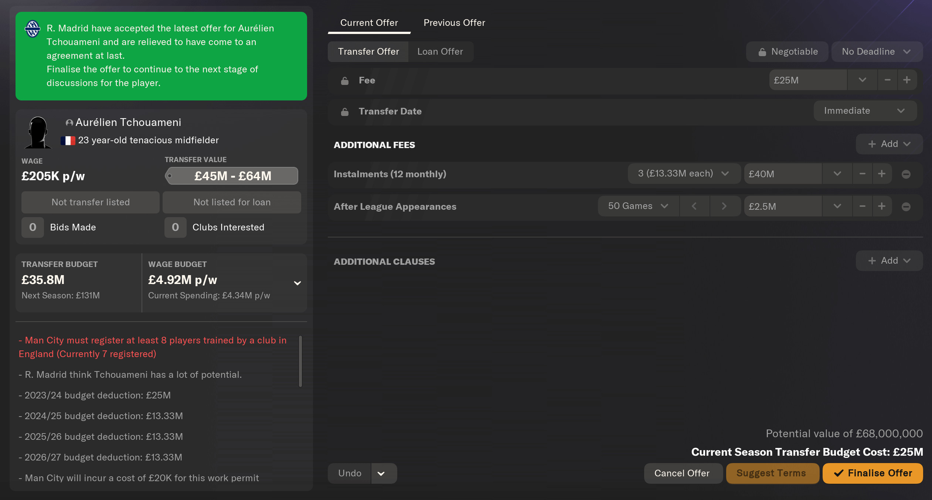Screen dimensions: 932x500
Task: Expand the Wage Budget chevron
Action: pyautogui.click(x=297, y=283)
